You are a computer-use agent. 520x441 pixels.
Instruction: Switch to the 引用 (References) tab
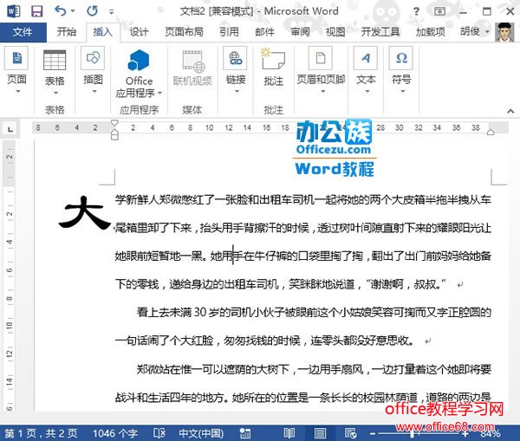point(229,32)
